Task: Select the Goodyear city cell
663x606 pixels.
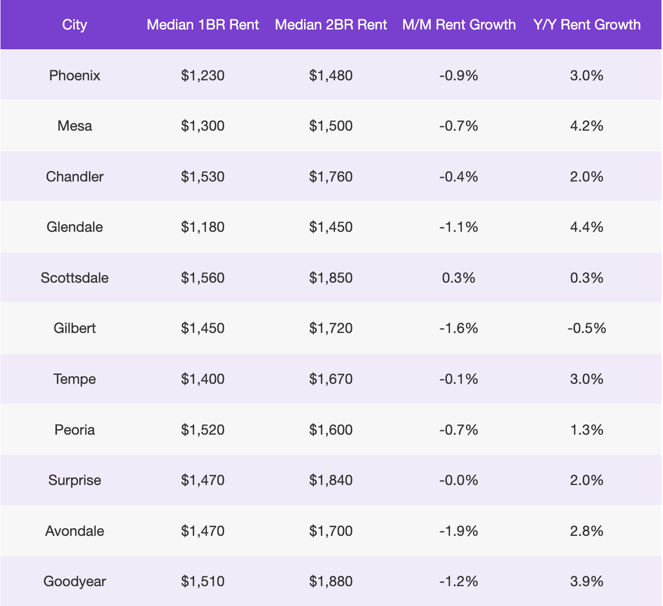Action: click(x=75, y=581)
